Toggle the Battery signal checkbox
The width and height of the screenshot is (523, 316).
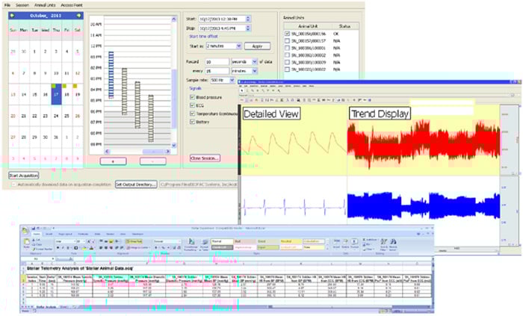192,122
